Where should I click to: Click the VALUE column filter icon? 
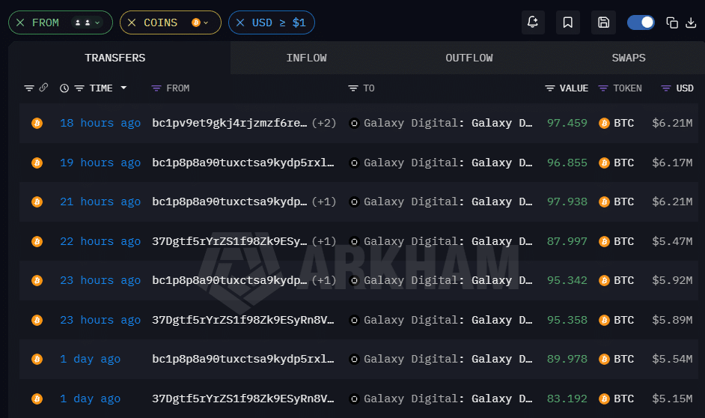[x=550, y=88]
